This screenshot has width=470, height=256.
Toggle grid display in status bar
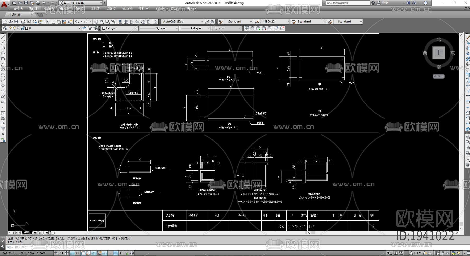[67, 253]
